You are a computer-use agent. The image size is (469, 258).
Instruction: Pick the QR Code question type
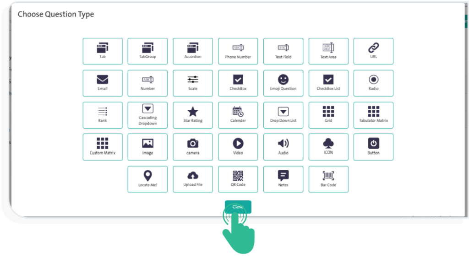click(238, 179)
